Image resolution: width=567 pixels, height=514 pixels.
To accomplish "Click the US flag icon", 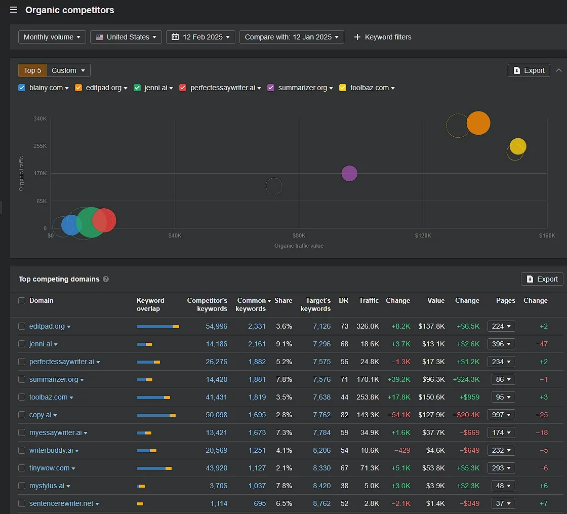I will 99,37.
